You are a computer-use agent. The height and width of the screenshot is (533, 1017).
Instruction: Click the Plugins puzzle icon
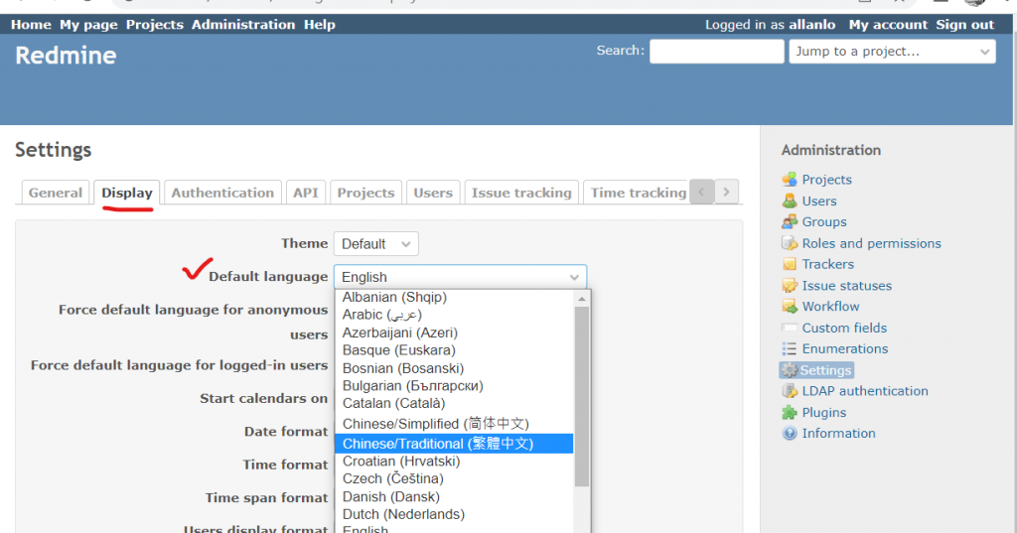point(790,412)
